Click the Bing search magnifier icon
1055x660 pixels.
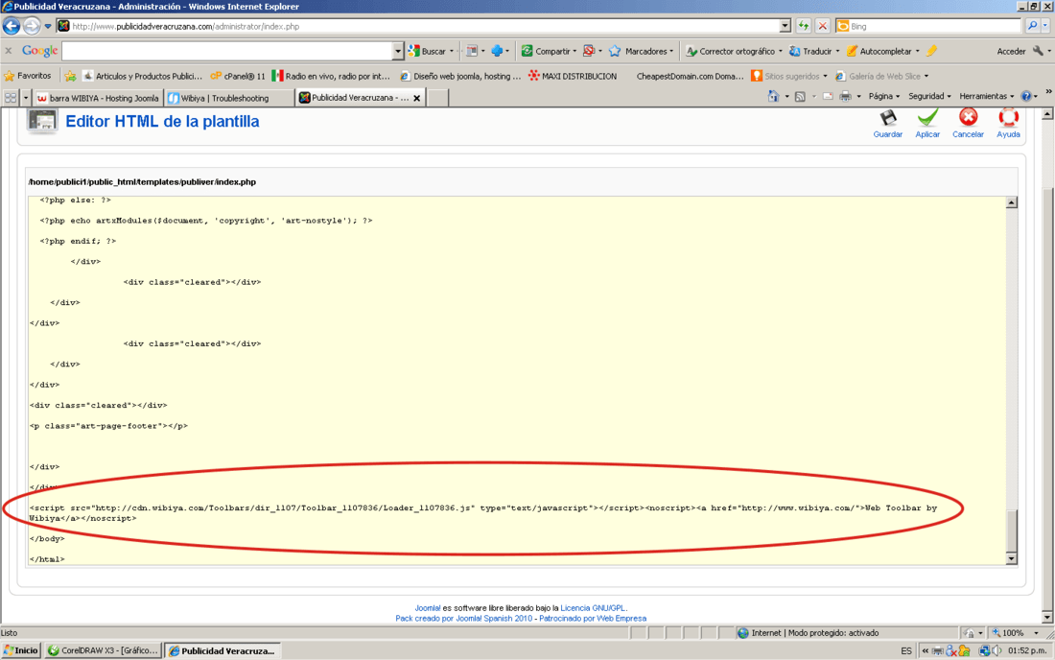[1032, 26]
